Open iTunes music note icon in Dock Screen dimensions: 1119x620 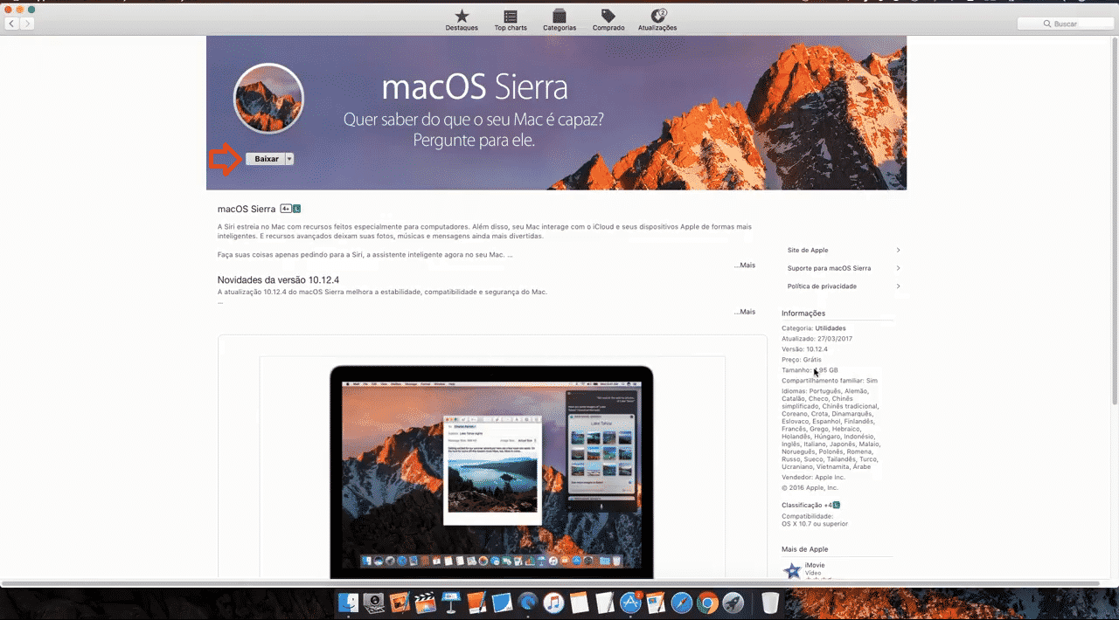(553, 603)
